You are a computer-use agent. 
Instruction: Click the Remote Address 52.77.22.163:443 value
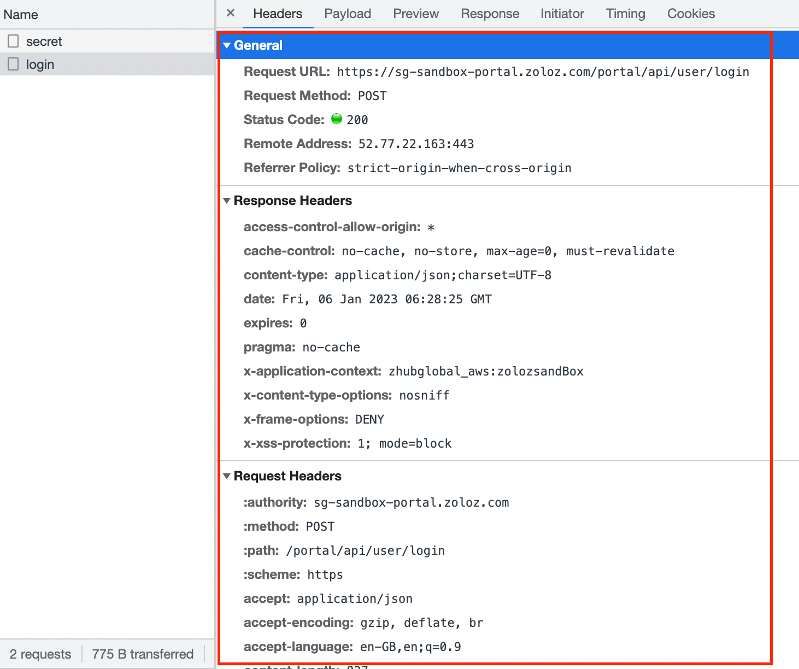(x=416, y=144)
